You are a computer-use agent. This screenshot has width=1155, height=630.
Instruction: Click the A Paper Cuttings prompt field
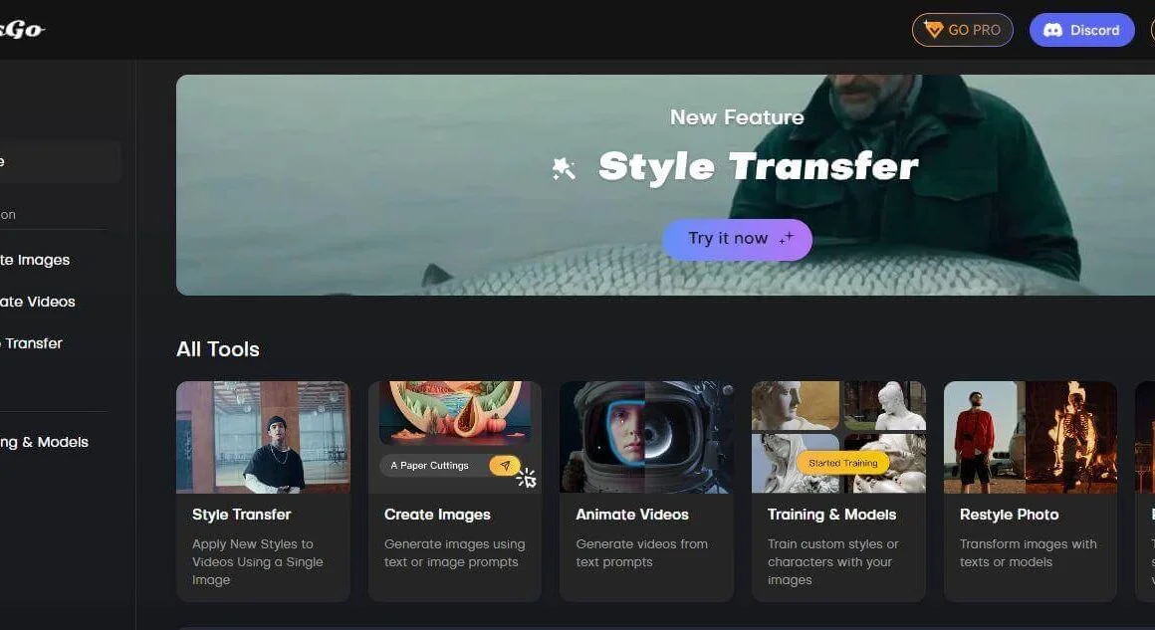click(x=450, y=465)
